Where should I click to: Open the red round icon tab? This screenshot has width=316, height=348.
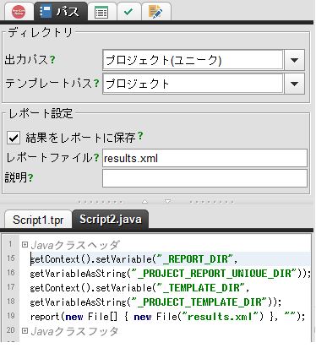[19, 12]
